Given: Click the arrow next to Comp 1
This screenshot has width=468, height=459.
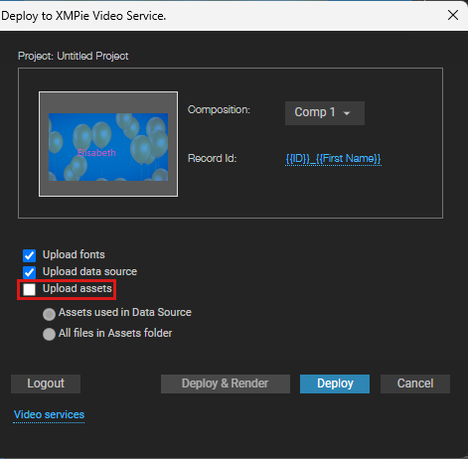Looking at the screenshot, I should [x=347, y=113].
